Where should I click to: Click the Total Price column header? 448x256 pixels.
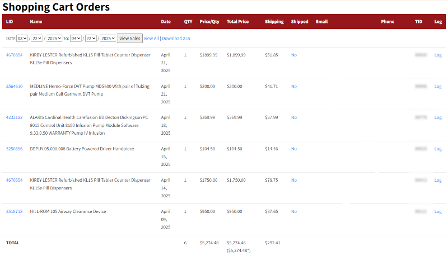237,21
